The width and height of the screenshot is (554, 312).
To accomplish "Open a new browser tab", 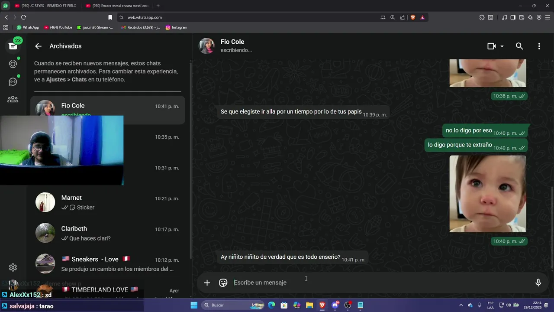I will (x=158, y=6).
